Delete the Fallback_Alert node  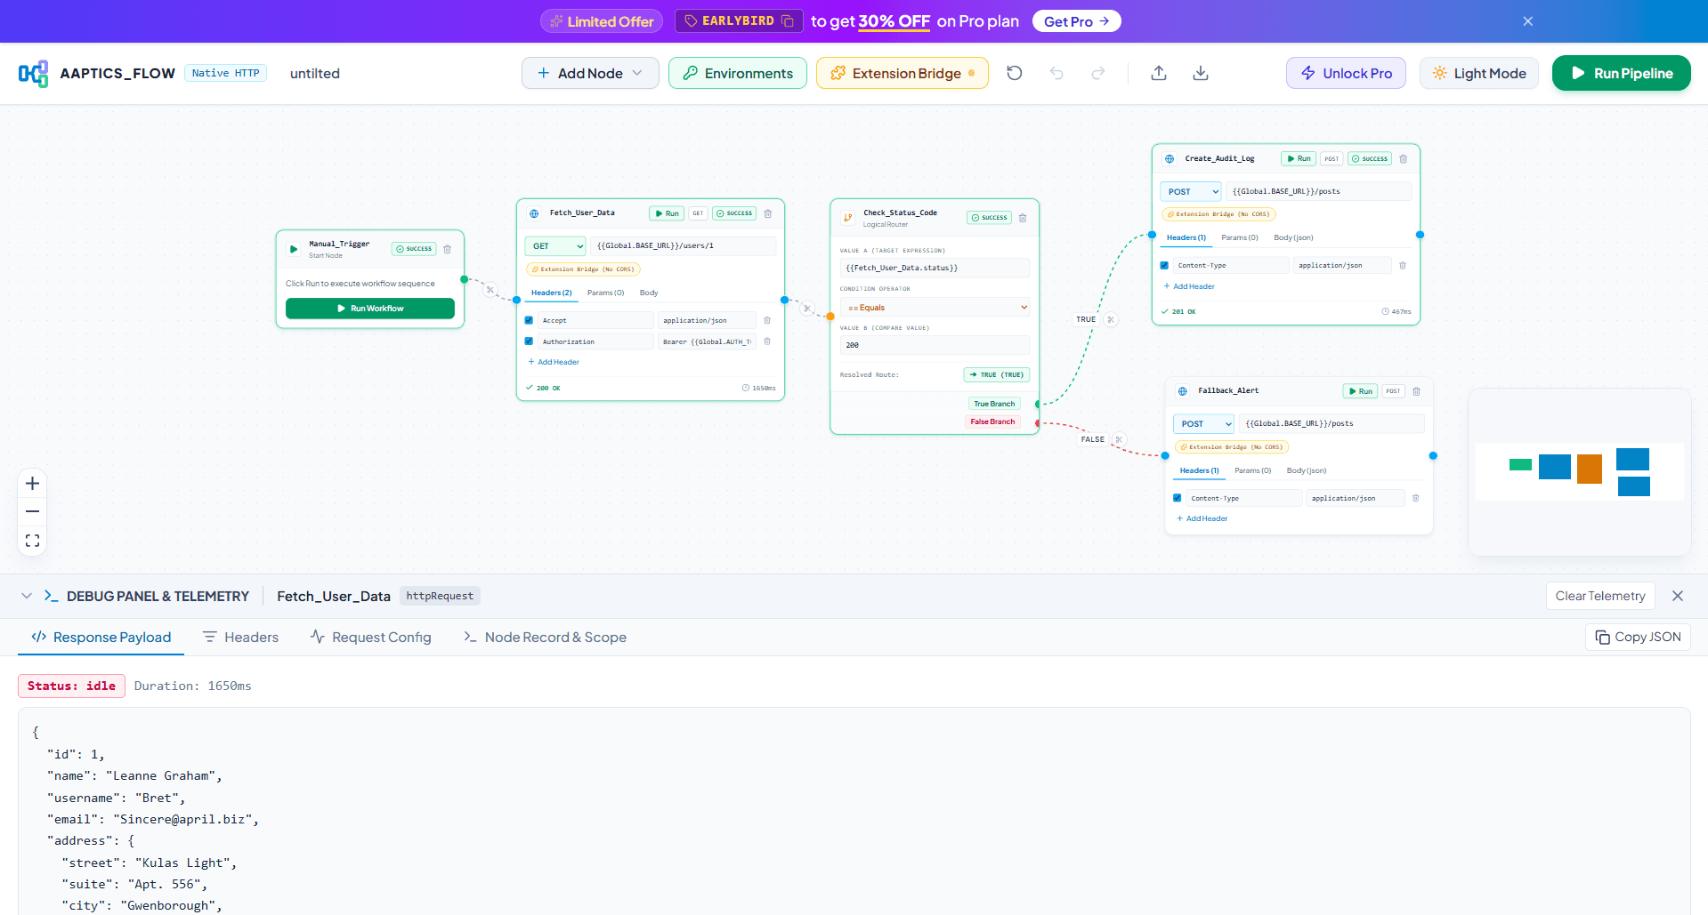click(x=1417, y=391)
